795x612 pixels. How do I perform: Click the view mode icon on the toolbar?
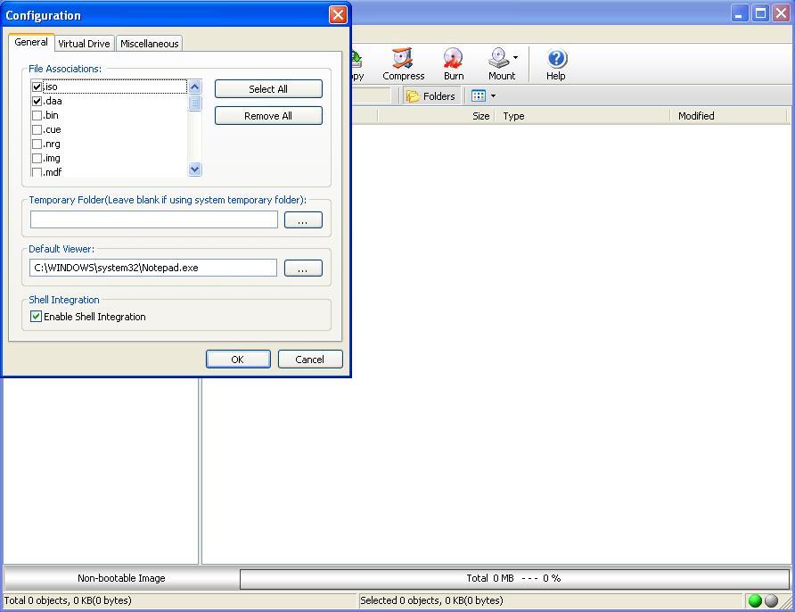click(x=478, y=95)
